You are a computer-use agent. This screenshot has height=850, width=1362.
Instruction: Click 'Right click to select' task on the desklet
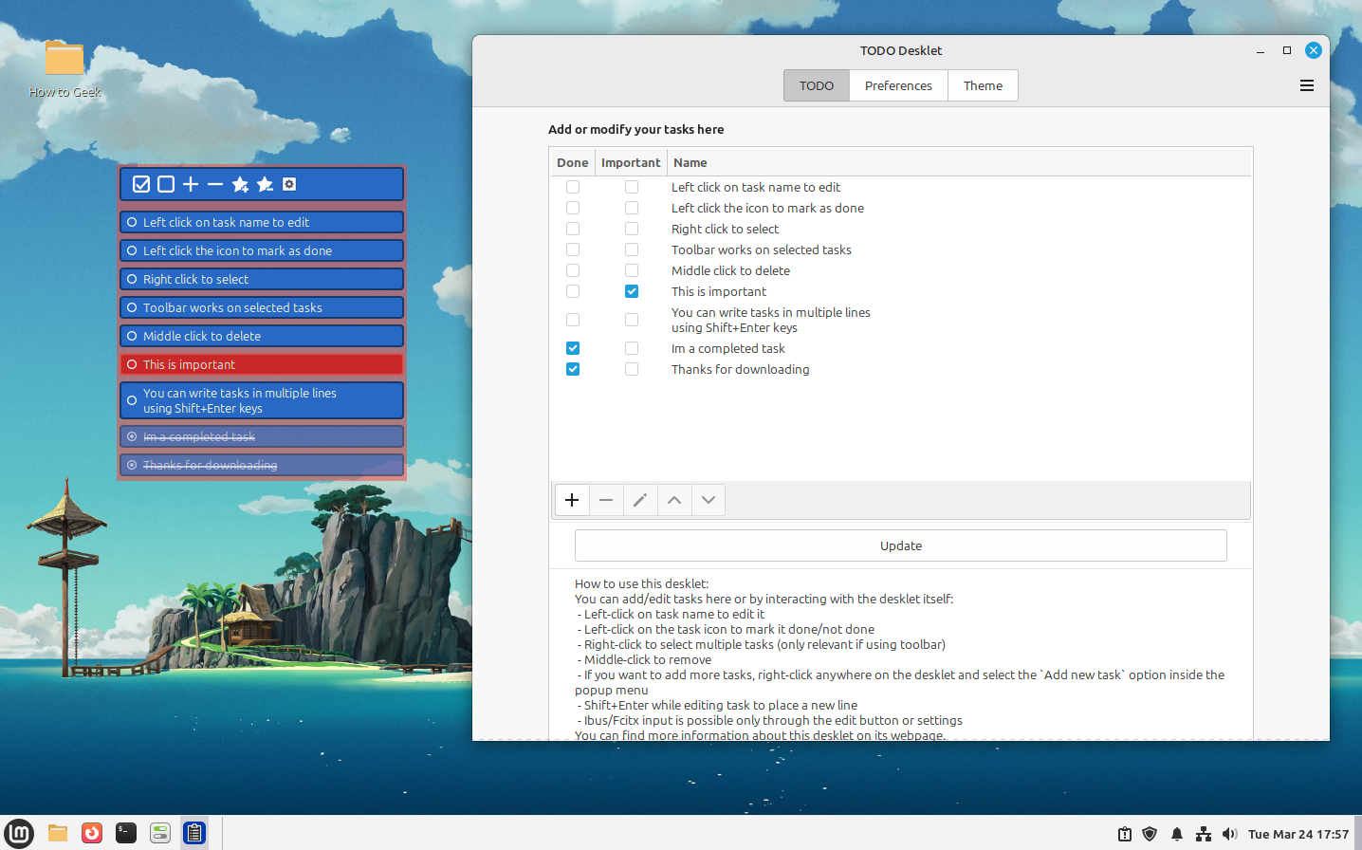tap(262, 279)
